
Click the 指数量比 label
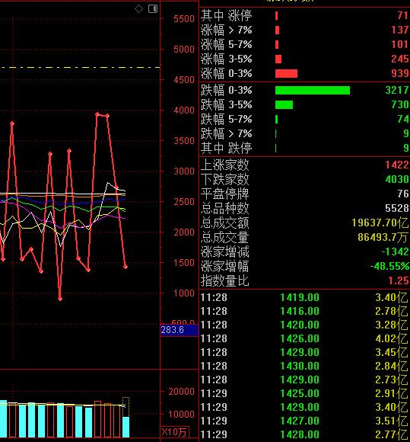pyautogui.click(x=225, y=281)
